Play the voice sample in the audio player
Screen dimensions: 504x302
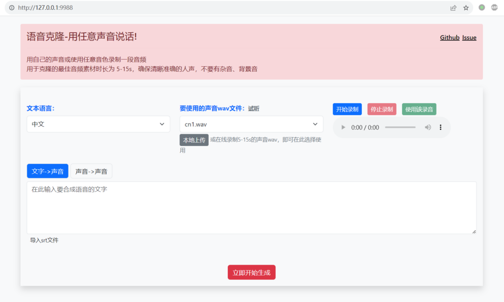pos(343,127)
